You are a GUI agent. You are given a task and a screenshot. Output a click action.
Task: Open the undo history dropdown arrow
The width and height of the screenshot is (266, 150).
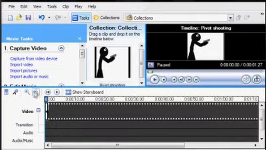coord(49,17)
